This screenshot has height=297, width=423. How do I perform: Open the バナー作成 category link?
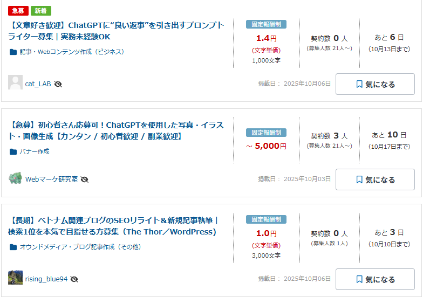(x=35, y=152)
